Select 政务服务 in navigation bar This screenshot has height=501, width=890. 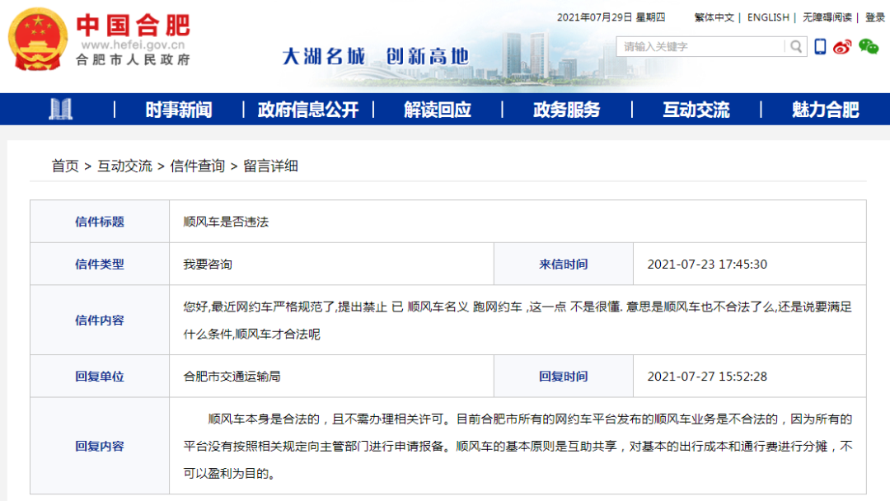click(x=567, y=110)
